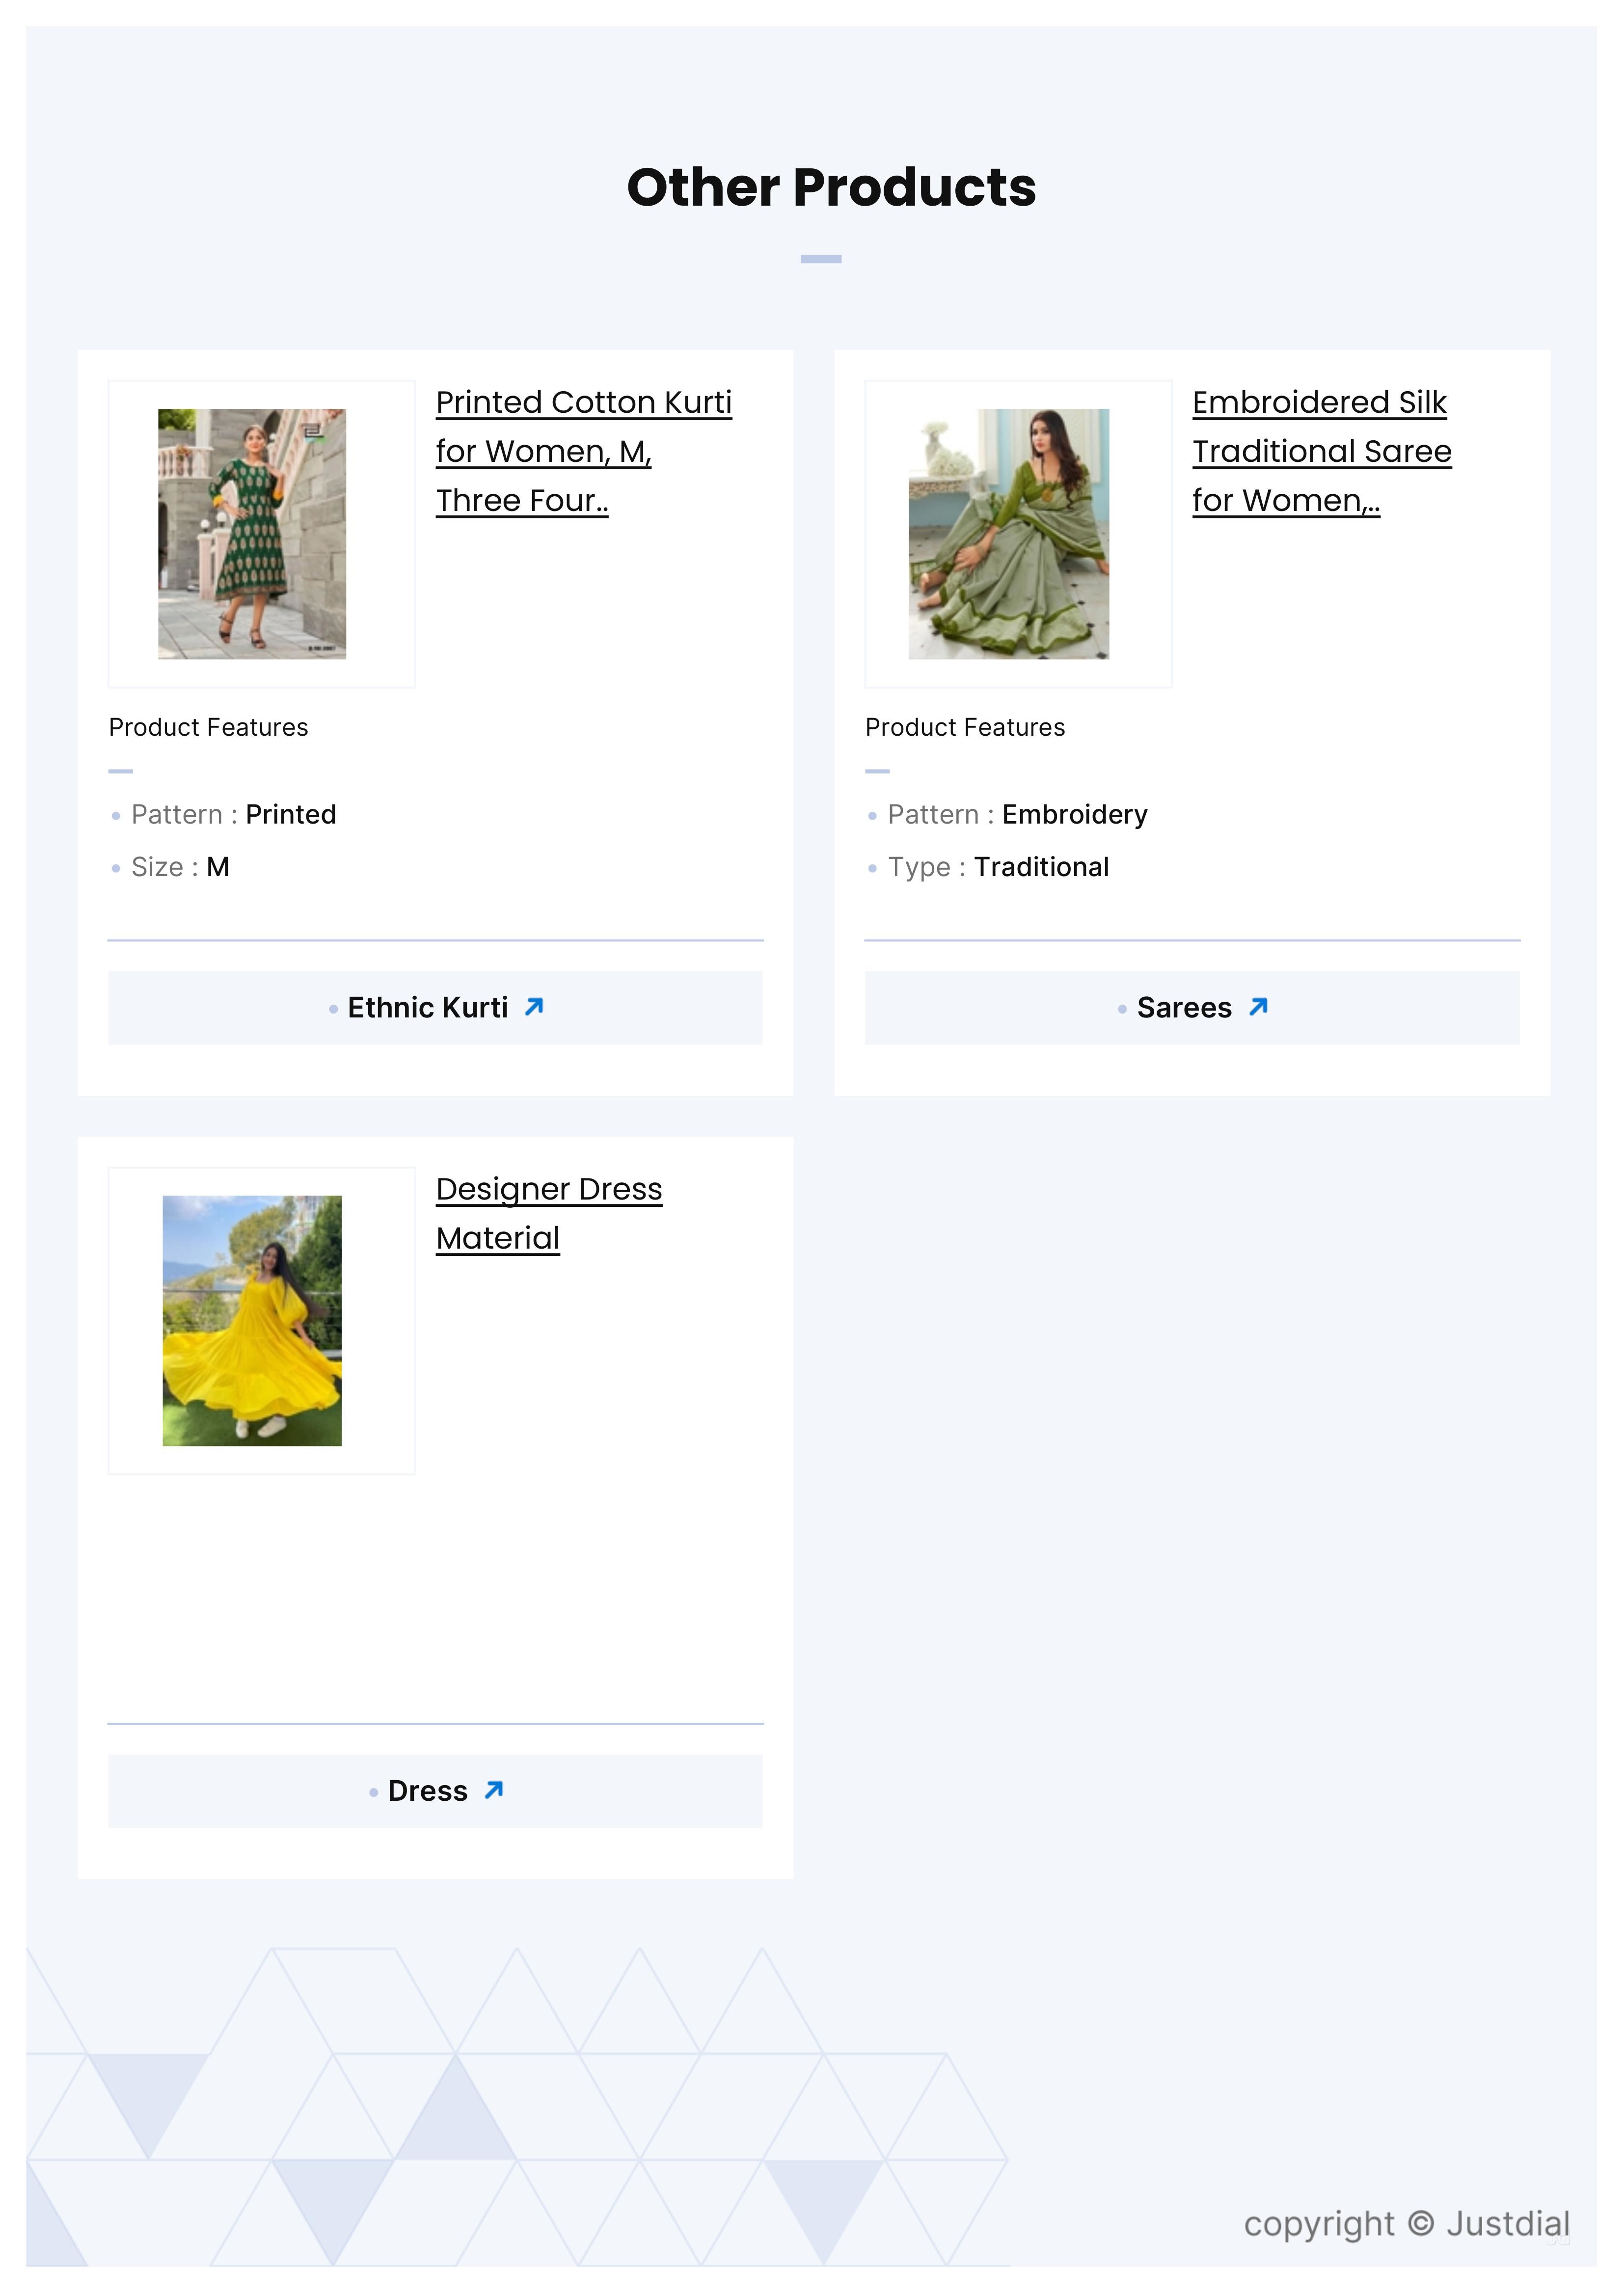Browse the Ethnic Kurti category button

(x=435, y=1007)
